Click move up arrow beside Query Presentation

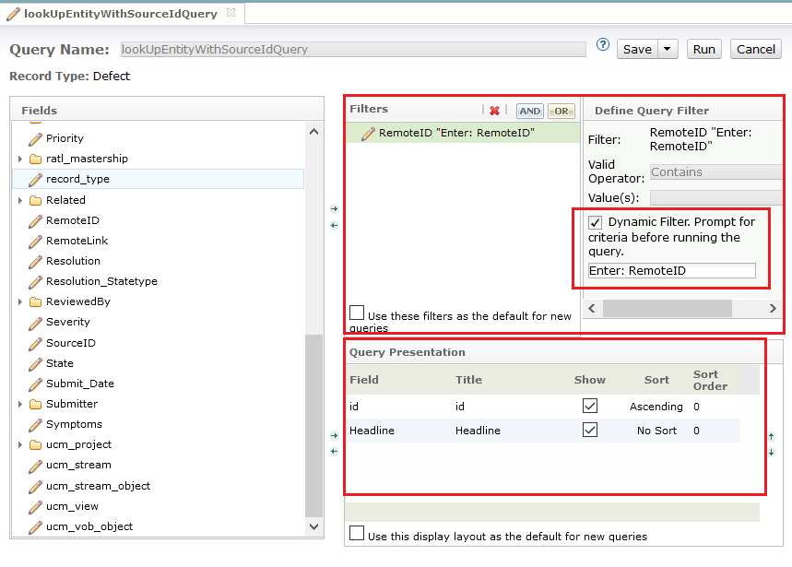[x=771, y=436]
